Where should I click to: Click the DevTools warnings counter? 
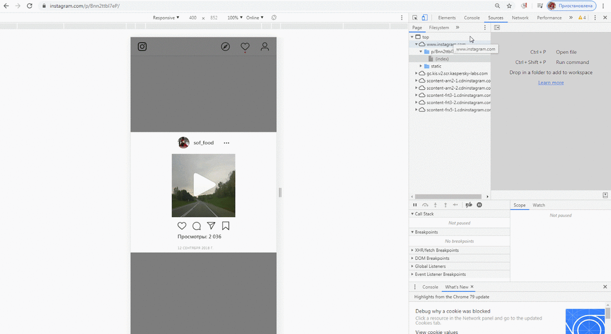tap(582, 18)
